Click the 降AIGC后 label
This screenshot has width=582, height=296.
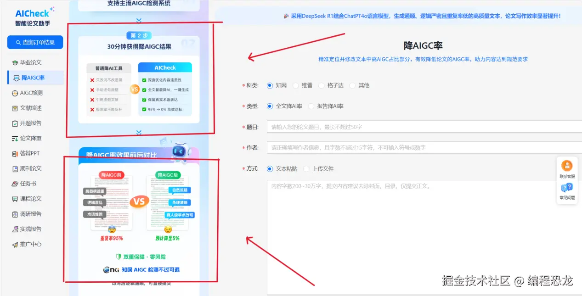click(x=168, y=175)
